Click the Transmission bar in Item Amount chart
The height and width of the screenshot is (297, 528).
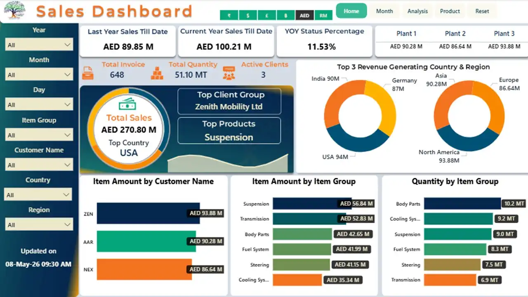pyautogui.click(x=309, y=219)
